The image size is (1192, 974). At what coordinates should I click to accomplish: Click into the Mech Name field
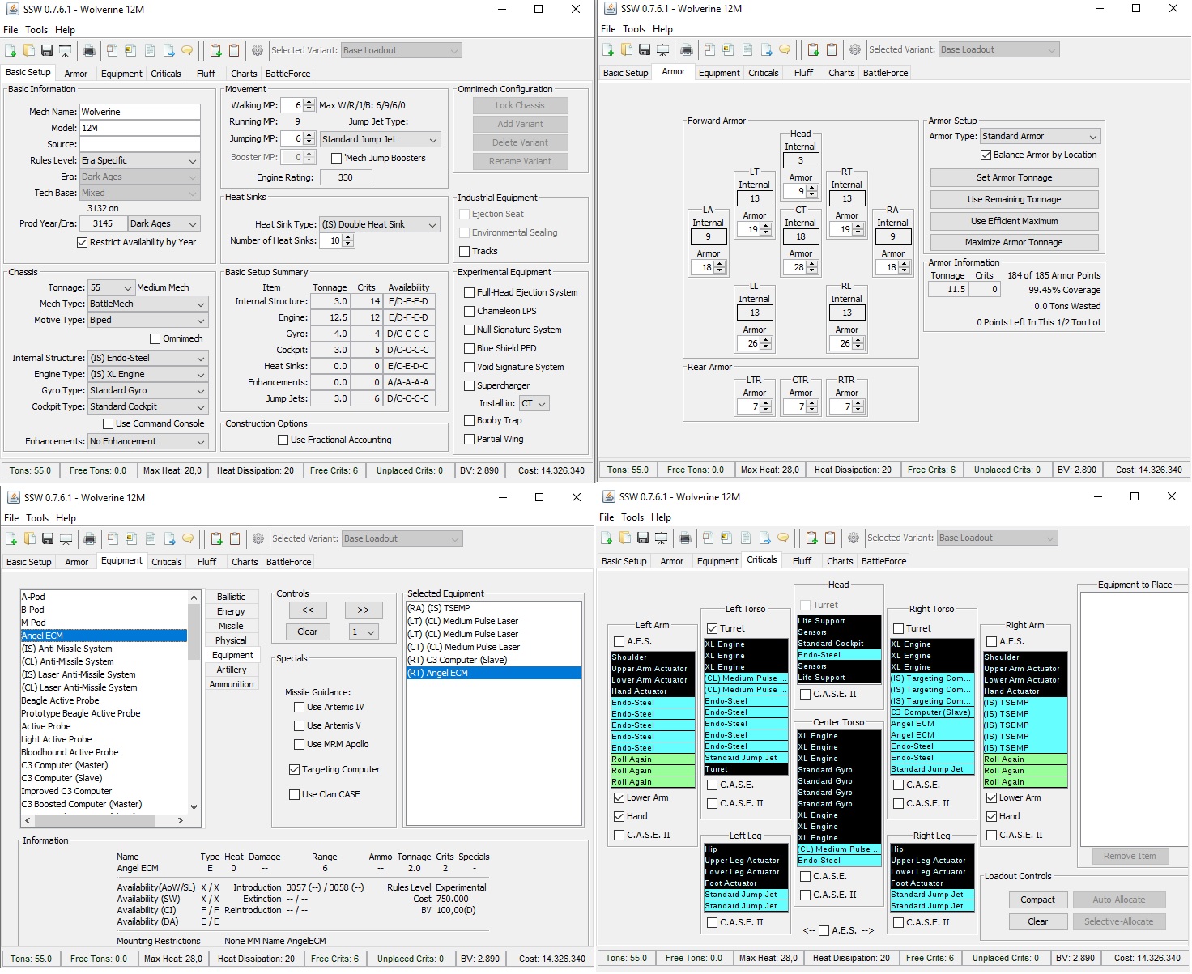[139, 112]
